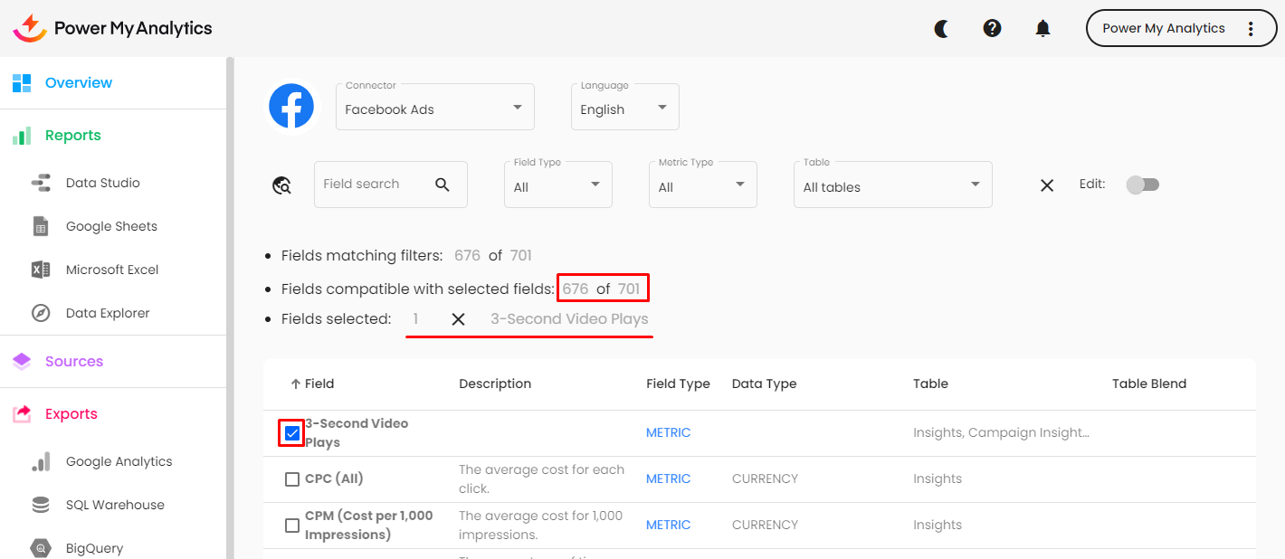Viewport: 1285px width, 559px height.
Task: Open the Table filter dropdown
Action: click(x=892, y=186)
